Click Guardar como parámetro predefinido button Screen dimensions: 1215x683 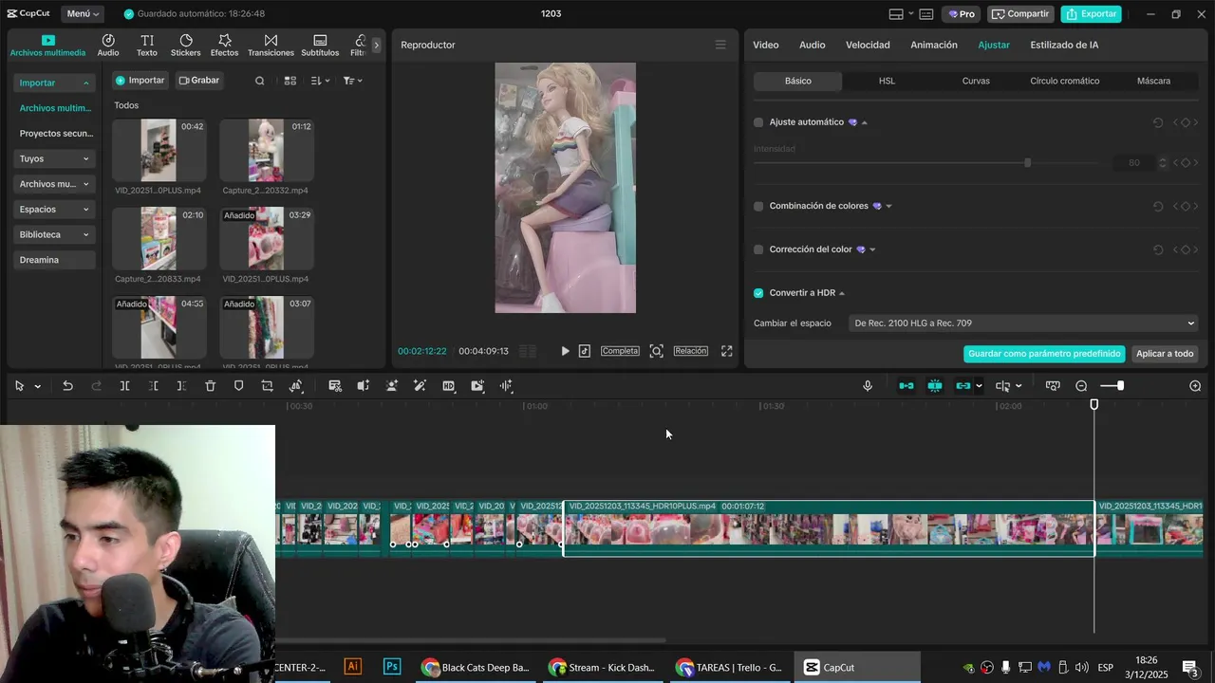(x=1044, y=354)
